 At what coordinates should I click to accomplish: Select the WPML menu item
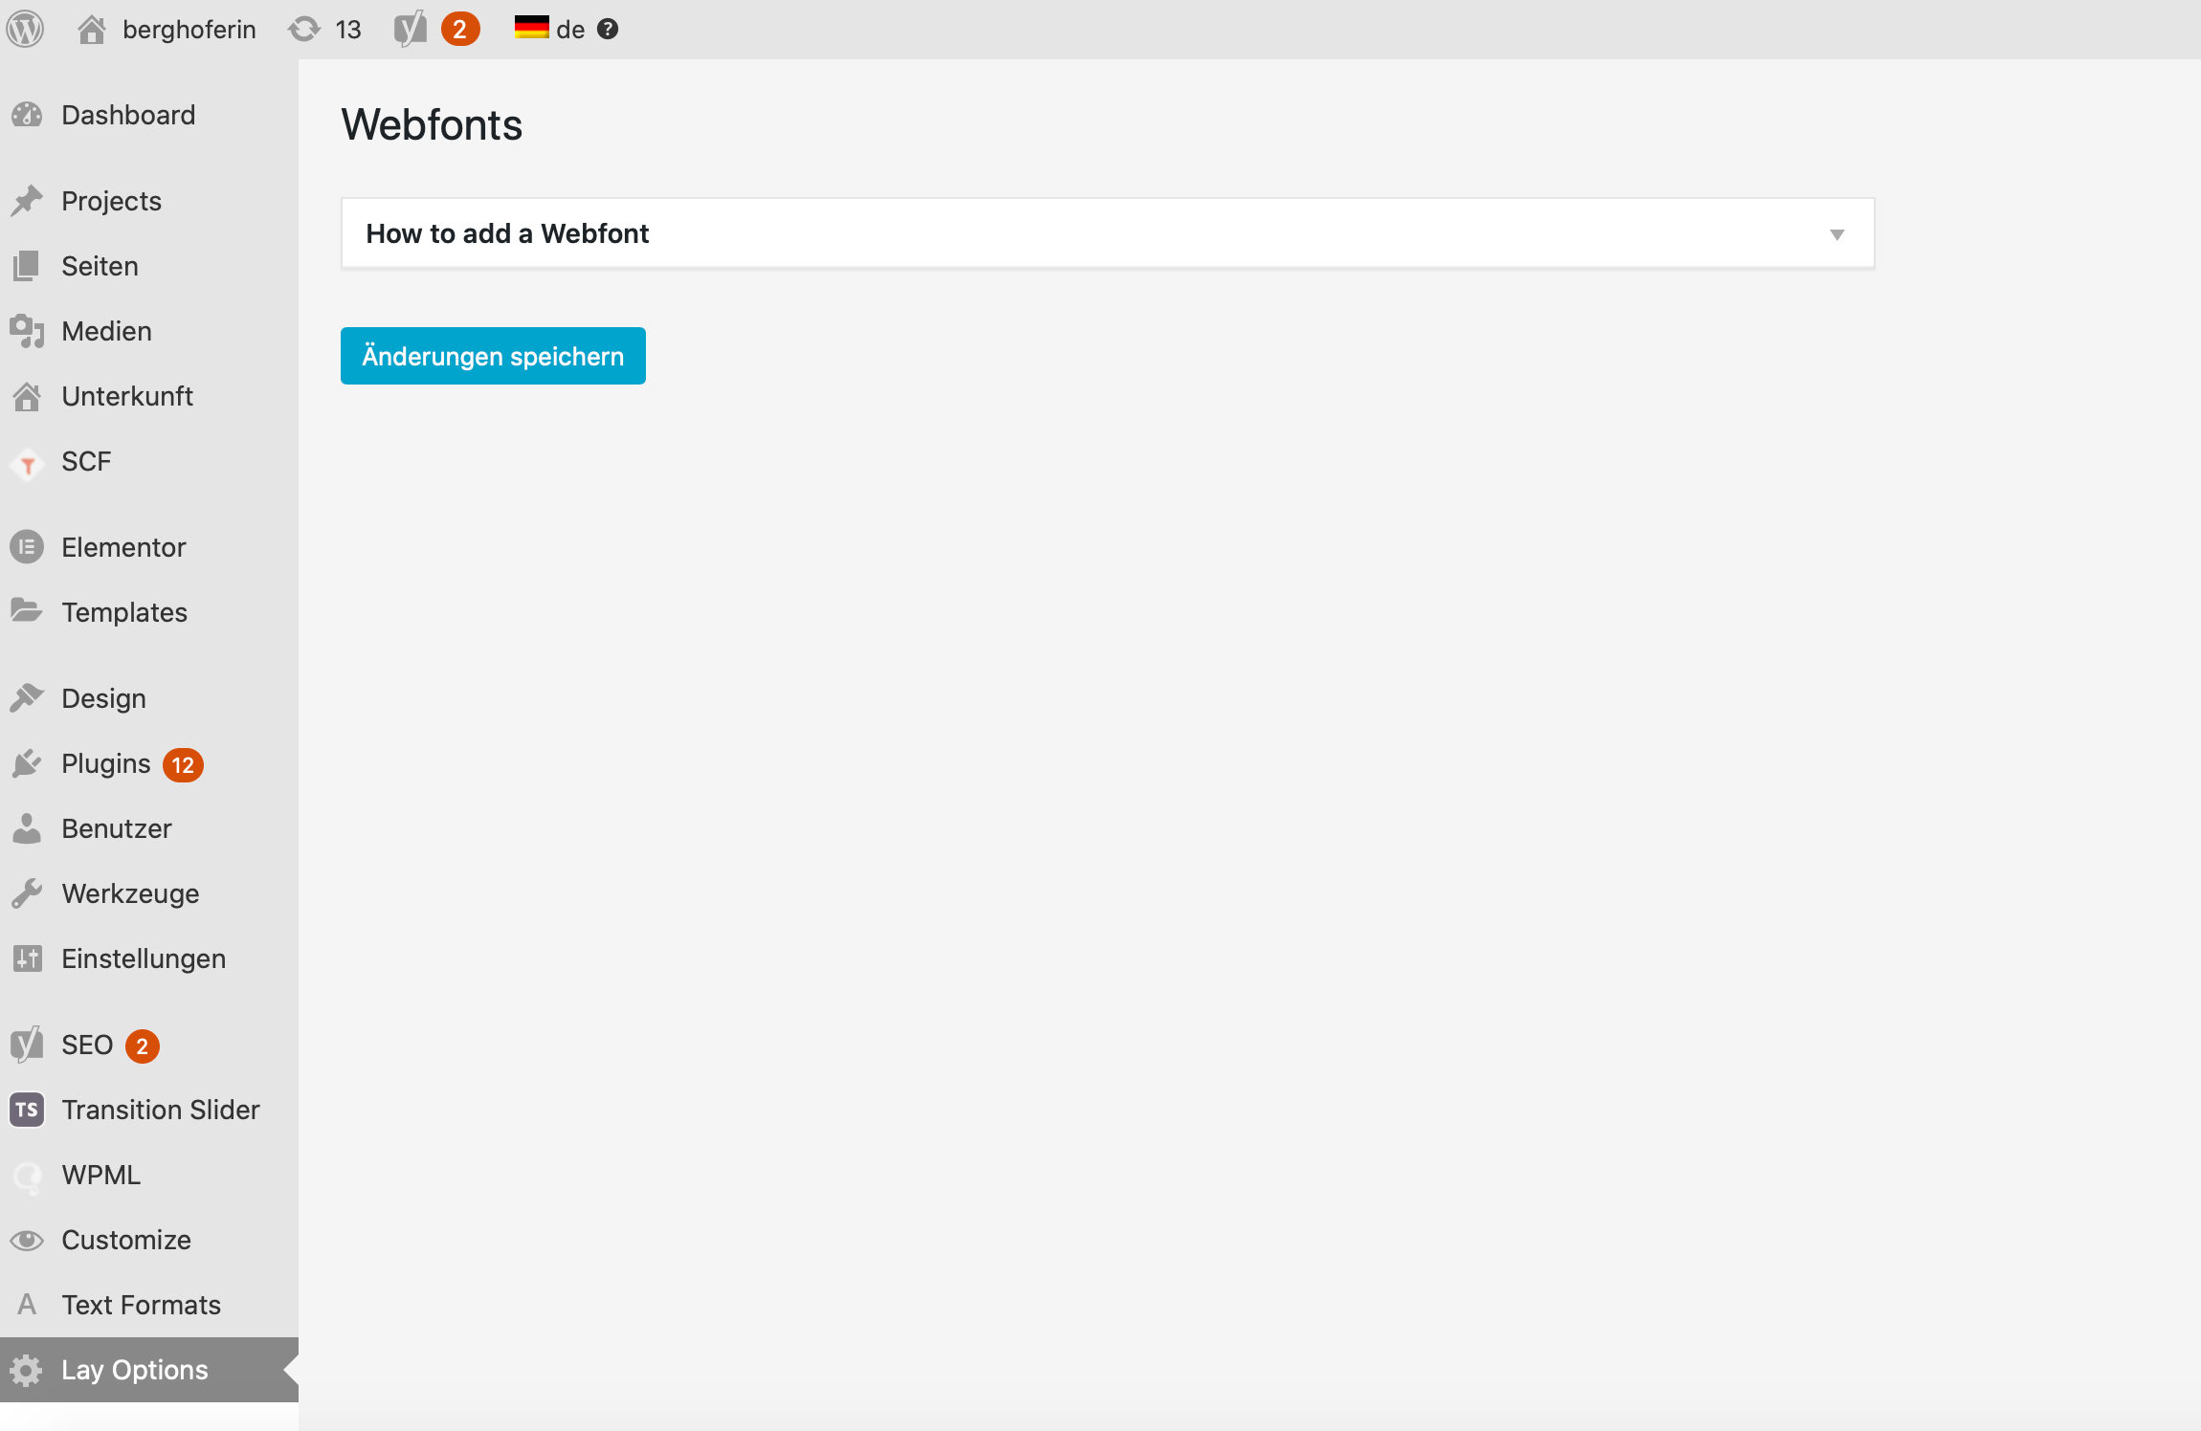pos(100,1175)
